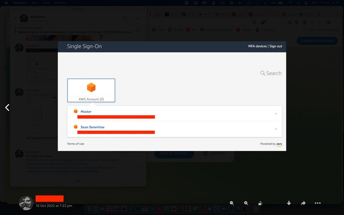
Task: Click the Wi-Fi icon in the menu bar
Action: 291,3
